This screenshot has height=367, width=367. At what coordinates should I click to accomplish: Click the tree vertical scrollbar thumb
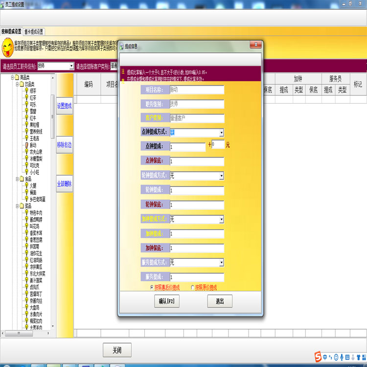pos(52,116)
